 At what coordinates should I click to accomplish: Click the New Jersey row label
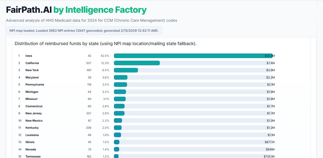(x=33, y=113)
